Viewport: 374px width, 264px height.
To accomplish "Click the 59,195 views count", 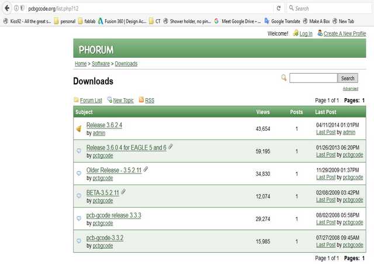I will coord(263,151).
